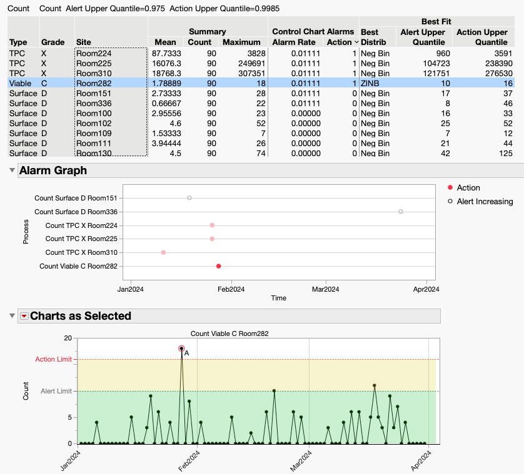Click the red action marker on the Viable C Room282 line

pos(218,267)
